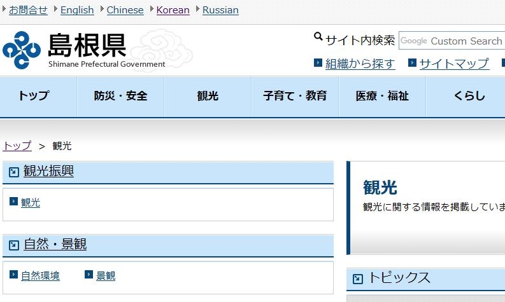
Task: Select the 観光 navigation tab
Action: pyautogui.click(x=208, y=97)
